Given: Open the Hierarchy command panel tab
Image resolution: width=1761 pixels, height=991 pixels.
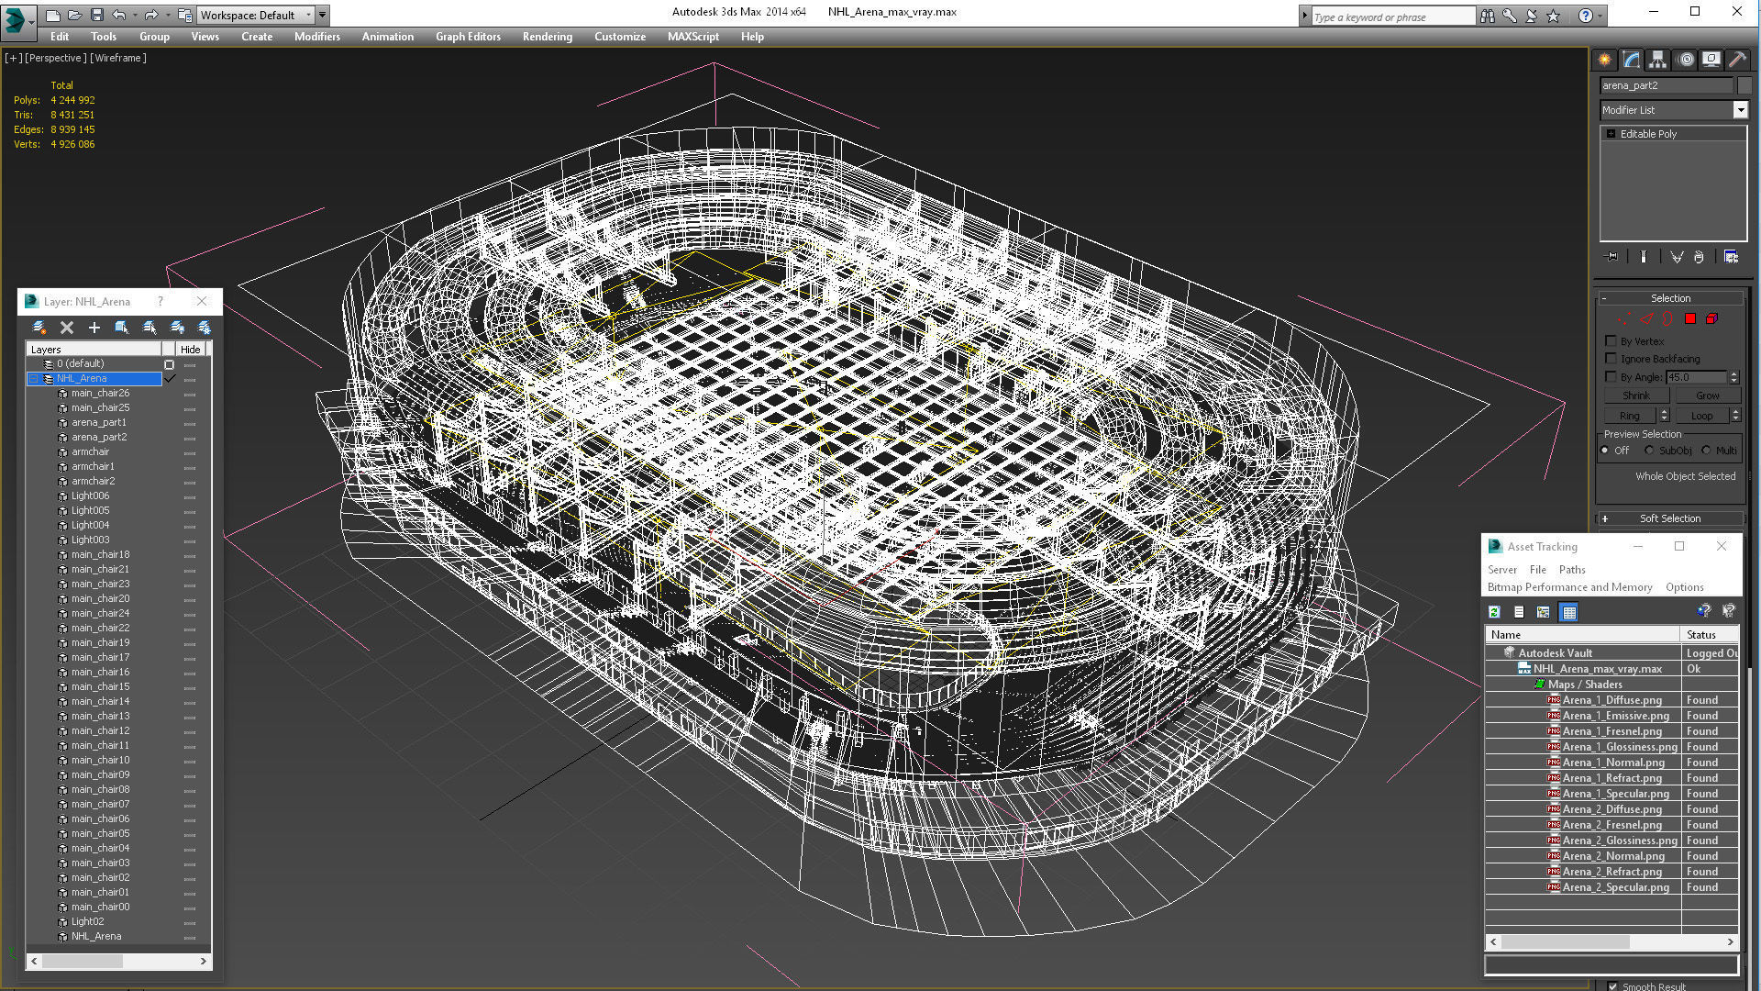Looking at the screenshot, I should click(x=1657, y=60).
